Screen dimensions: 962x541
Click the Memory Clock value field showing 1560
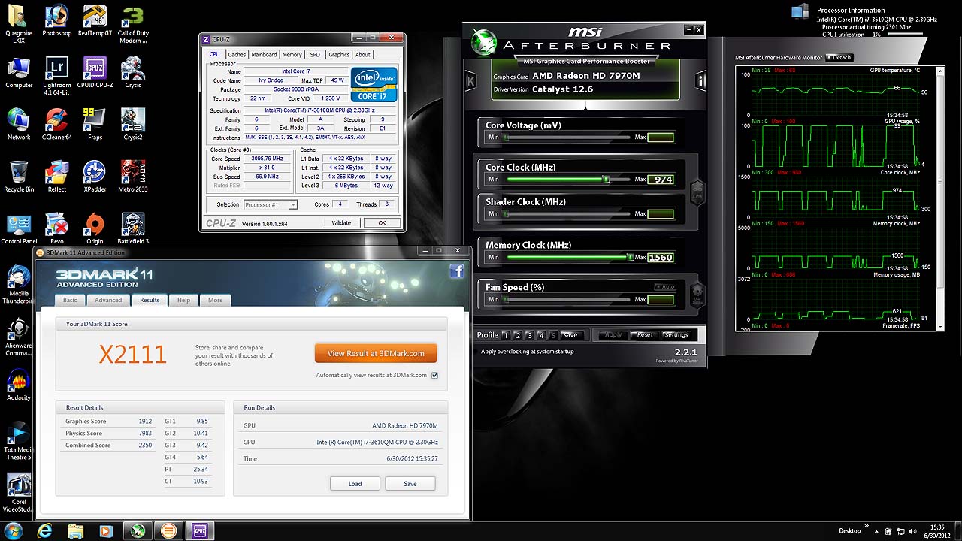pos(661,258)
